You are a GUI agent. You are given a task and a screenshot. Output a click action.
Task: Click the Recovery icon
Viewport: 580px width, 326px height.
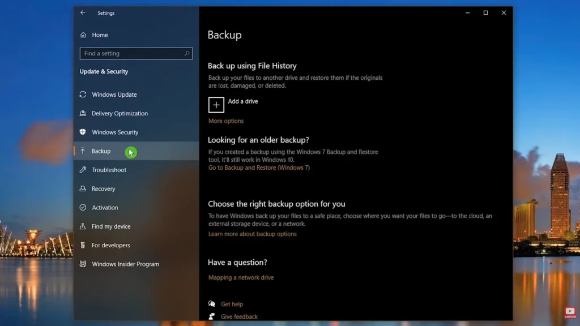[83, 188]
